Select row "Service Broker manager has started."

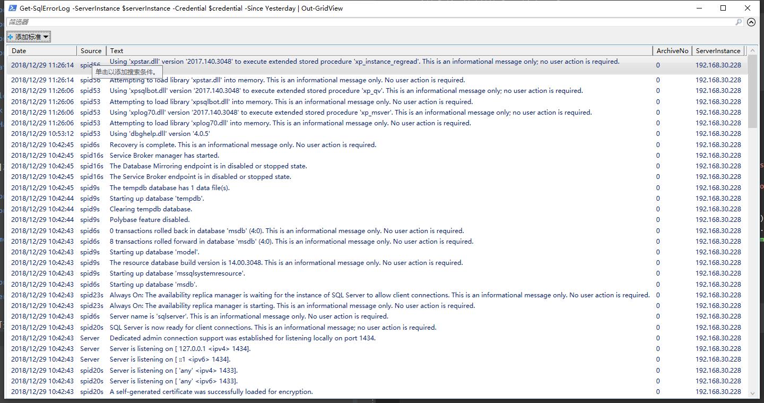378,156
